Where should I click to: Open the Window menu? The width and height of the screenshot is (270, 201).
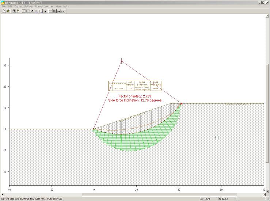point(49,6)
